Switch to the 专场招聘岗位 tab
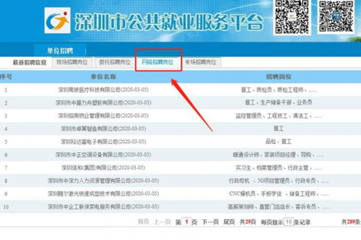361x240 pixels. 201,62
